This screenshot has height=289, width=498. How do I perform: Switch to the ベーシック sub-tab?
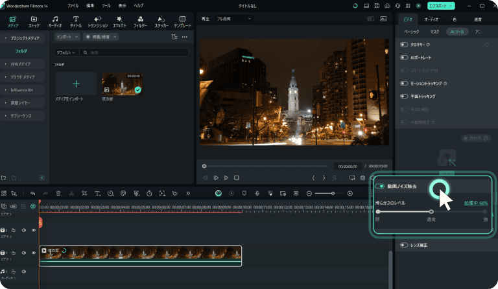[412, 32]
